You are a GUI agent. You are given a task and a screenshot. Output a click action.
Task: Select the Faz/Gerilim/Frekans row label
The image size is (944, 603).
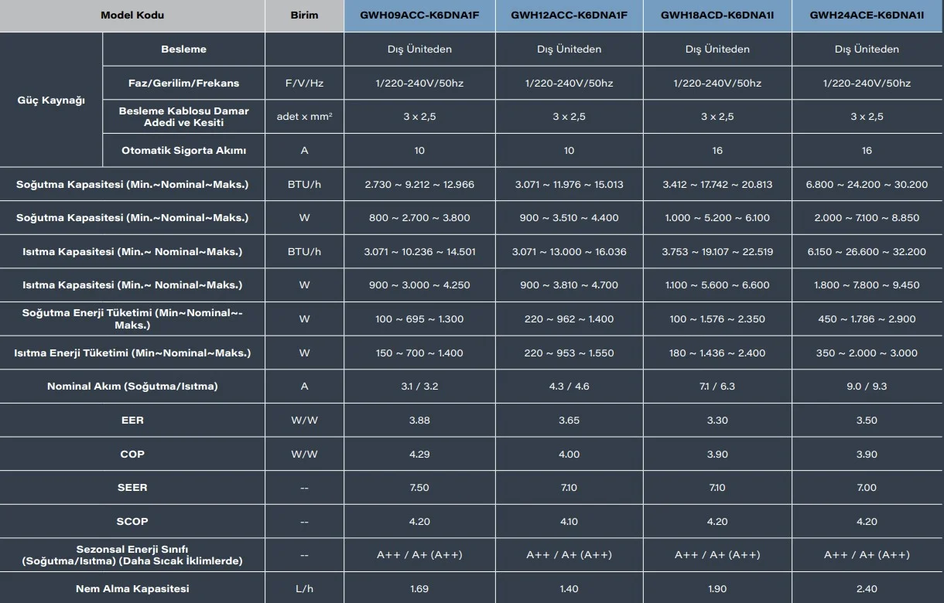[183, 83]
